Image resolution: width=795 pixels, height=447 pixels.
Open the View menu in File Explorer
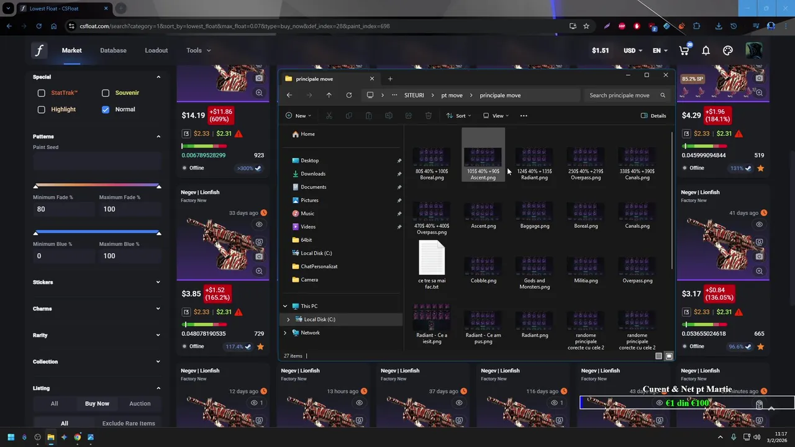[x=496, y=115]
